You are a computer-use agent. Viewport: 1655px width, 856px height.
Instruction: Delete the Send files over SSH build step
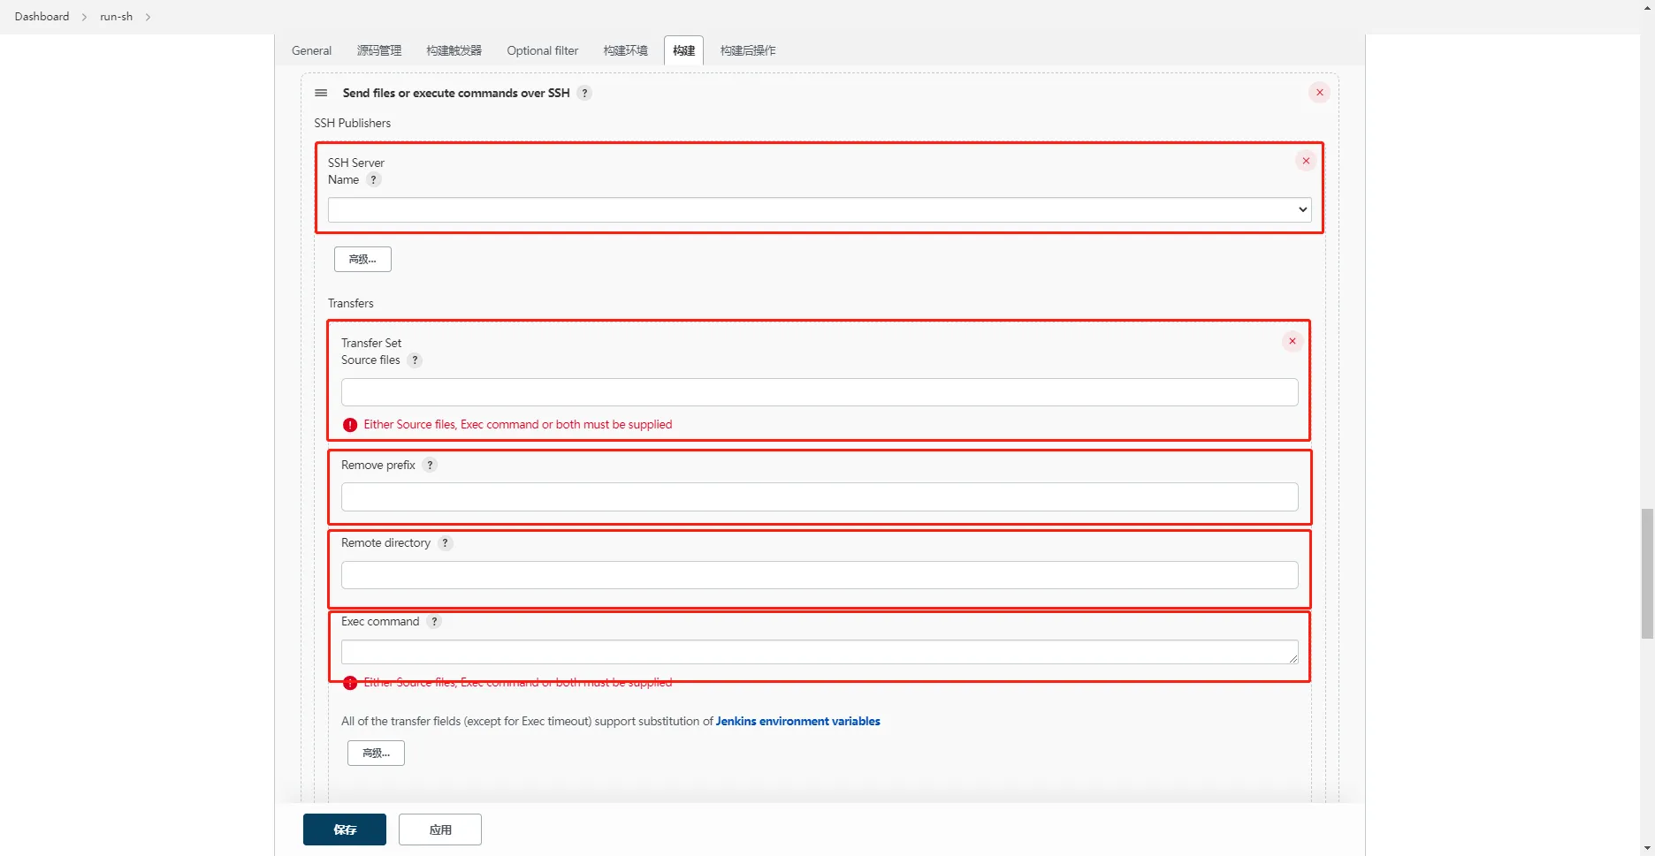tap(1319, 93)
